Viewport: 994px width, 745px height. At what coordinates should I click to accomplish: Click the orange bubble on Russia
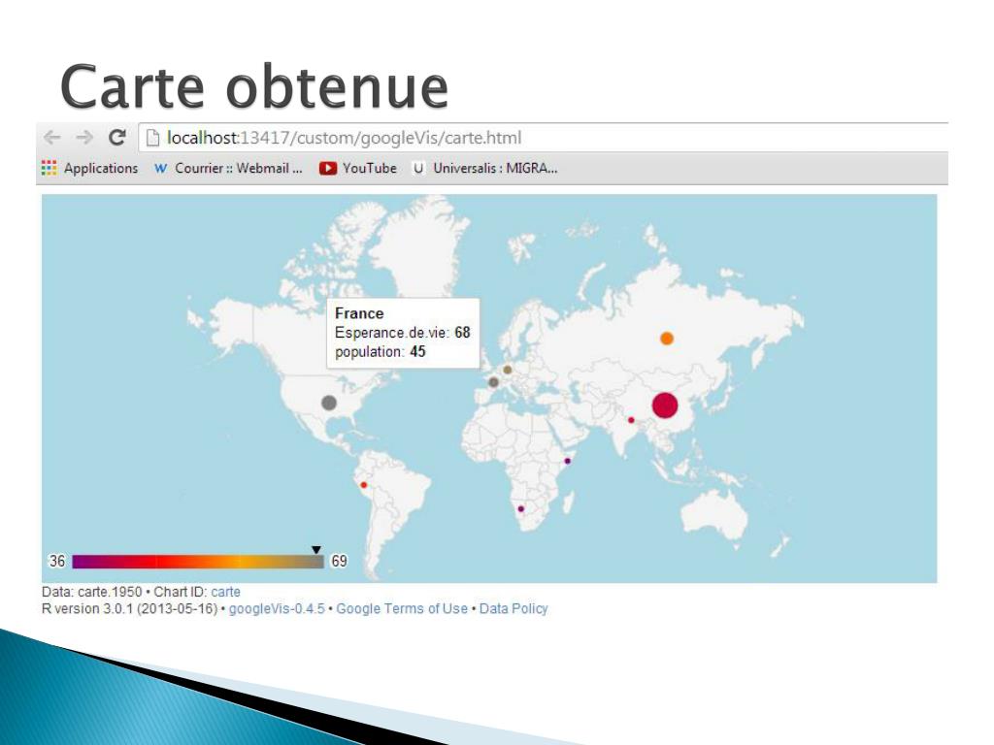click(x=667, y=339)
